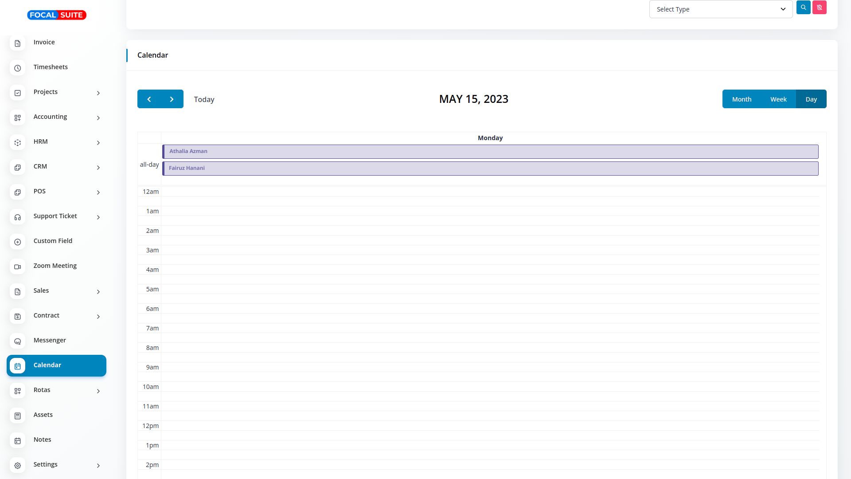The width and height of the screenshot is (851, 479).
Task: Open the Custom Field menu item
Action: (53, 241)
